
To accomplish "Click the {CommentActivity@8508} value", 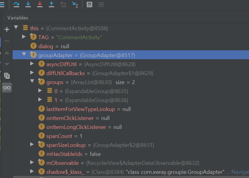I will coord(77,28).
